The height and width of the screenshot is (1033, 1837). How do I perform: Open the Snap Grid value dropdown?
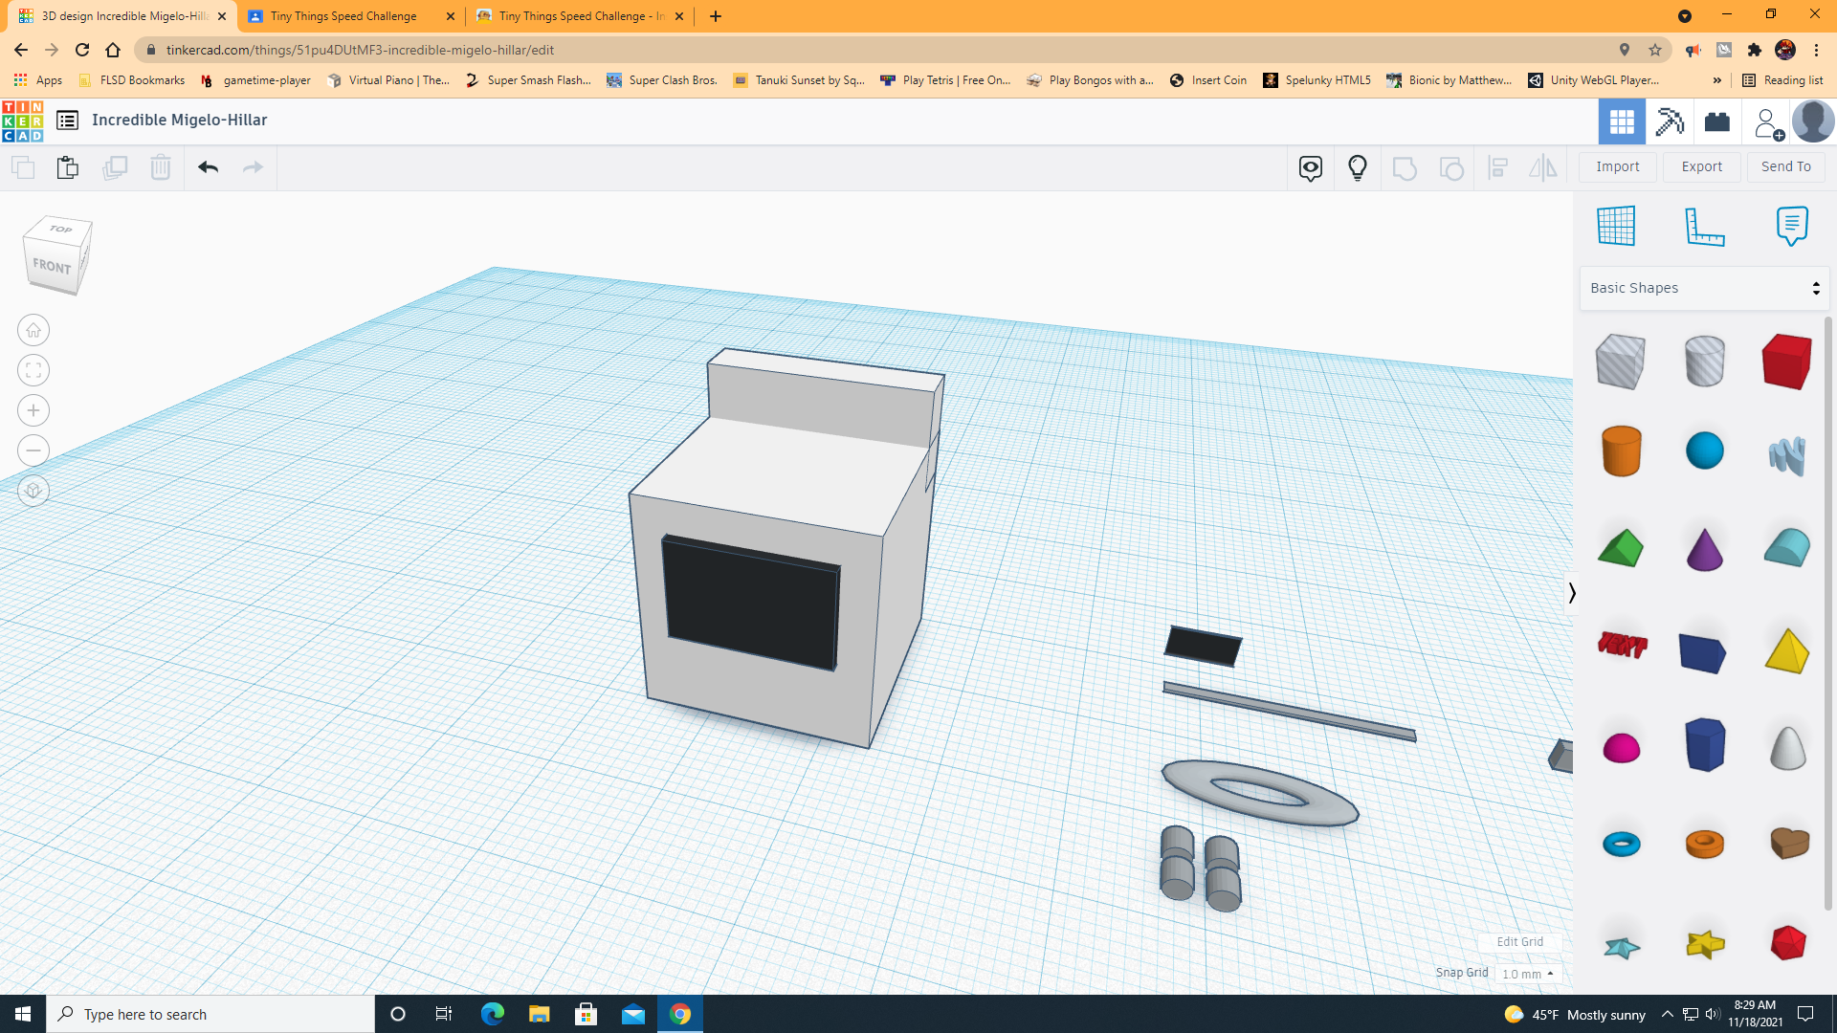point(1528,973)
